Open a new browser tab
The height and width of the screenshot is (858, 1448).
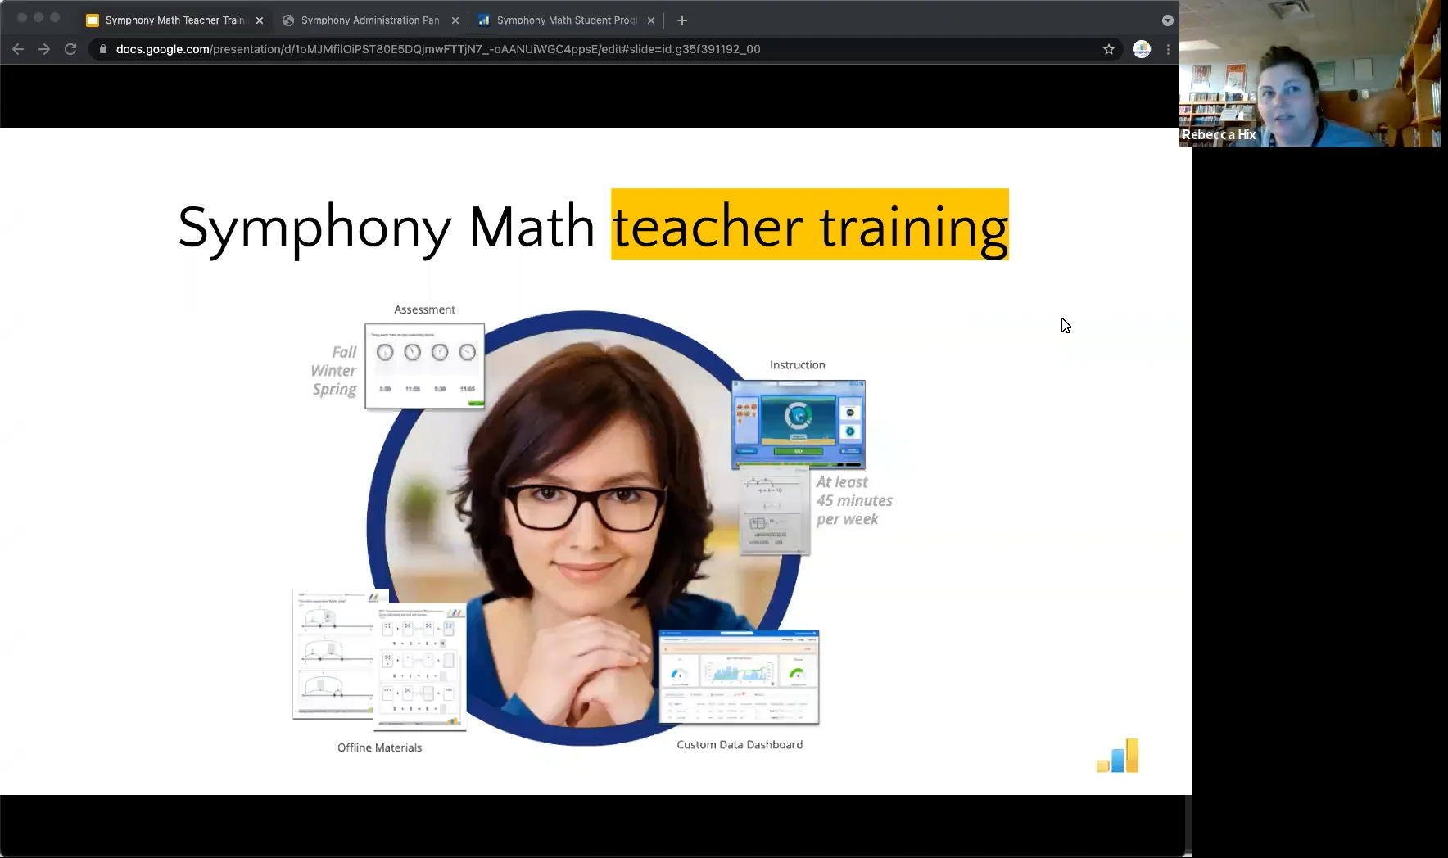pyautogui.click(x=682, y=20)
